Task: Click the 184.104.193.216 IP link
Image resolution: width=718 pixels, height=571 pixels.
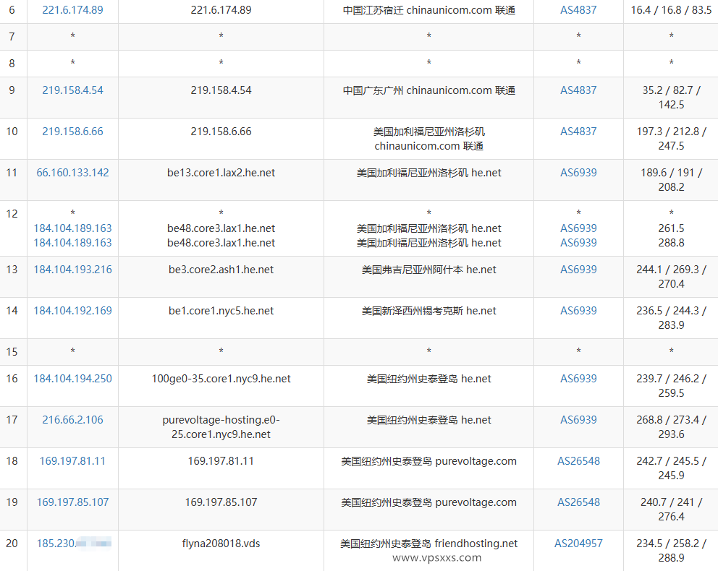Action: pos(72,270)
